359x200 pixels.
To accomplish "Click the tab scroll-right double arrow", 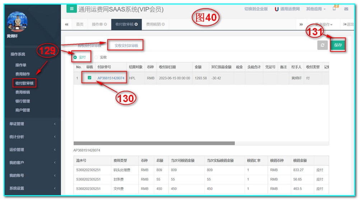I will (x=301, y=24).
